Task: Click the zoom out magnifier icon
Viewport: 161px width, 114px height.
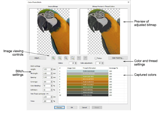Action: (60, 58)
